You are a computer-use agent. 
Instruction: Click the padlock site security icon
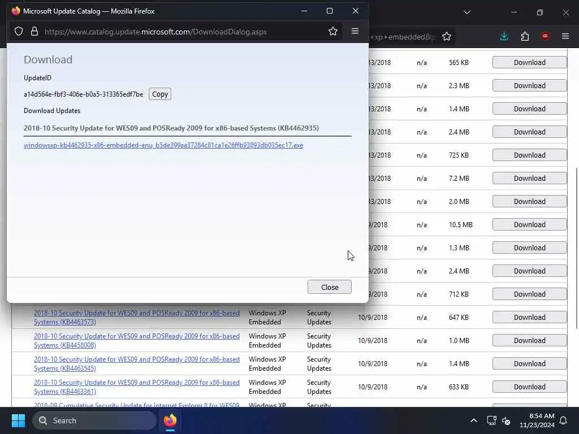[34, 32]
